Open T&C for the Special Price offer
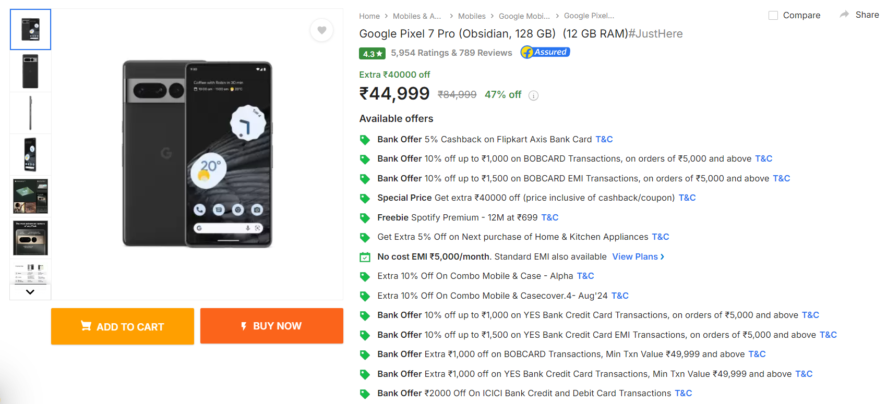Image resolution: width=887 pixels, height=404 pixels. pyautogui.click(x=687, y=198)
